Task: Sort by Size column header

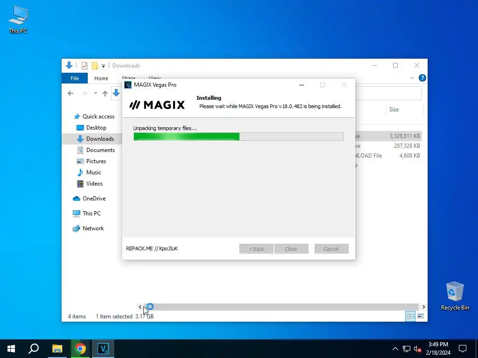Action: click(405, 109)
